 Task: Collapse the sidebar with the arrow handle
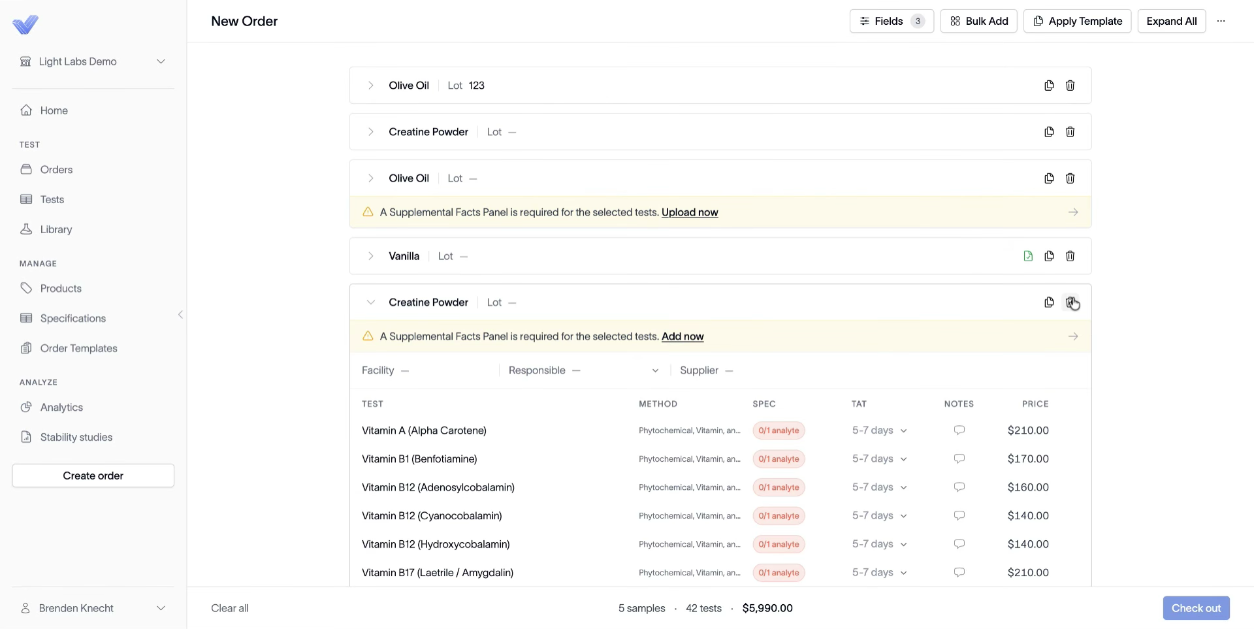[180, 315]
